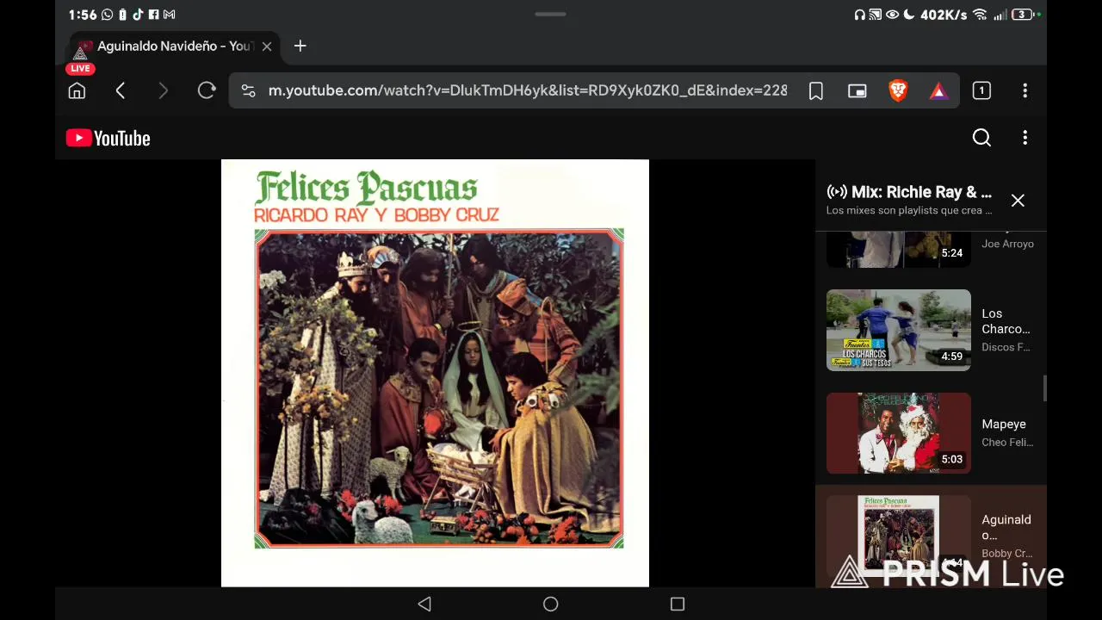Open YouTube search magnifier
Image resolution: width=1102 pixels, height=620 pixels.
pos(981,138)
